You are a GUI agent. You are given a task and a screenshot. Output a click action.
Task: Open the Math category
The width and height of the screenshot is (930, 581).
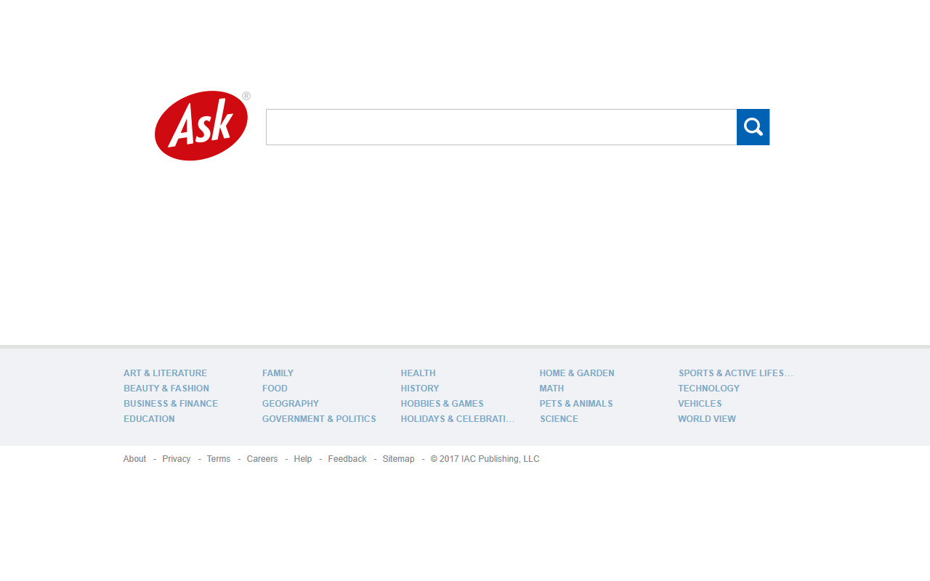551,389
